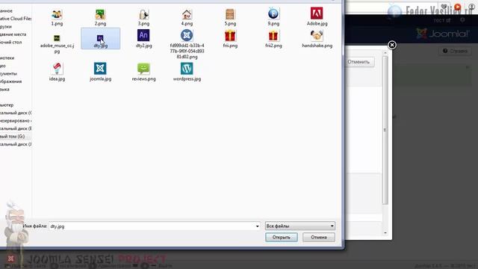Select the dty.jpg file
Viewport: 478px width, 269px height.
[x=100, y=38]
